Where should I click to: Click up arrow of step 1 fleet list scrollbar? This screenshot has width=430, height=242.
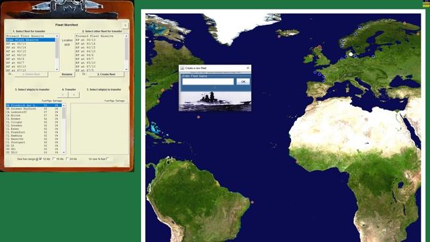click(x=57, y=36)
